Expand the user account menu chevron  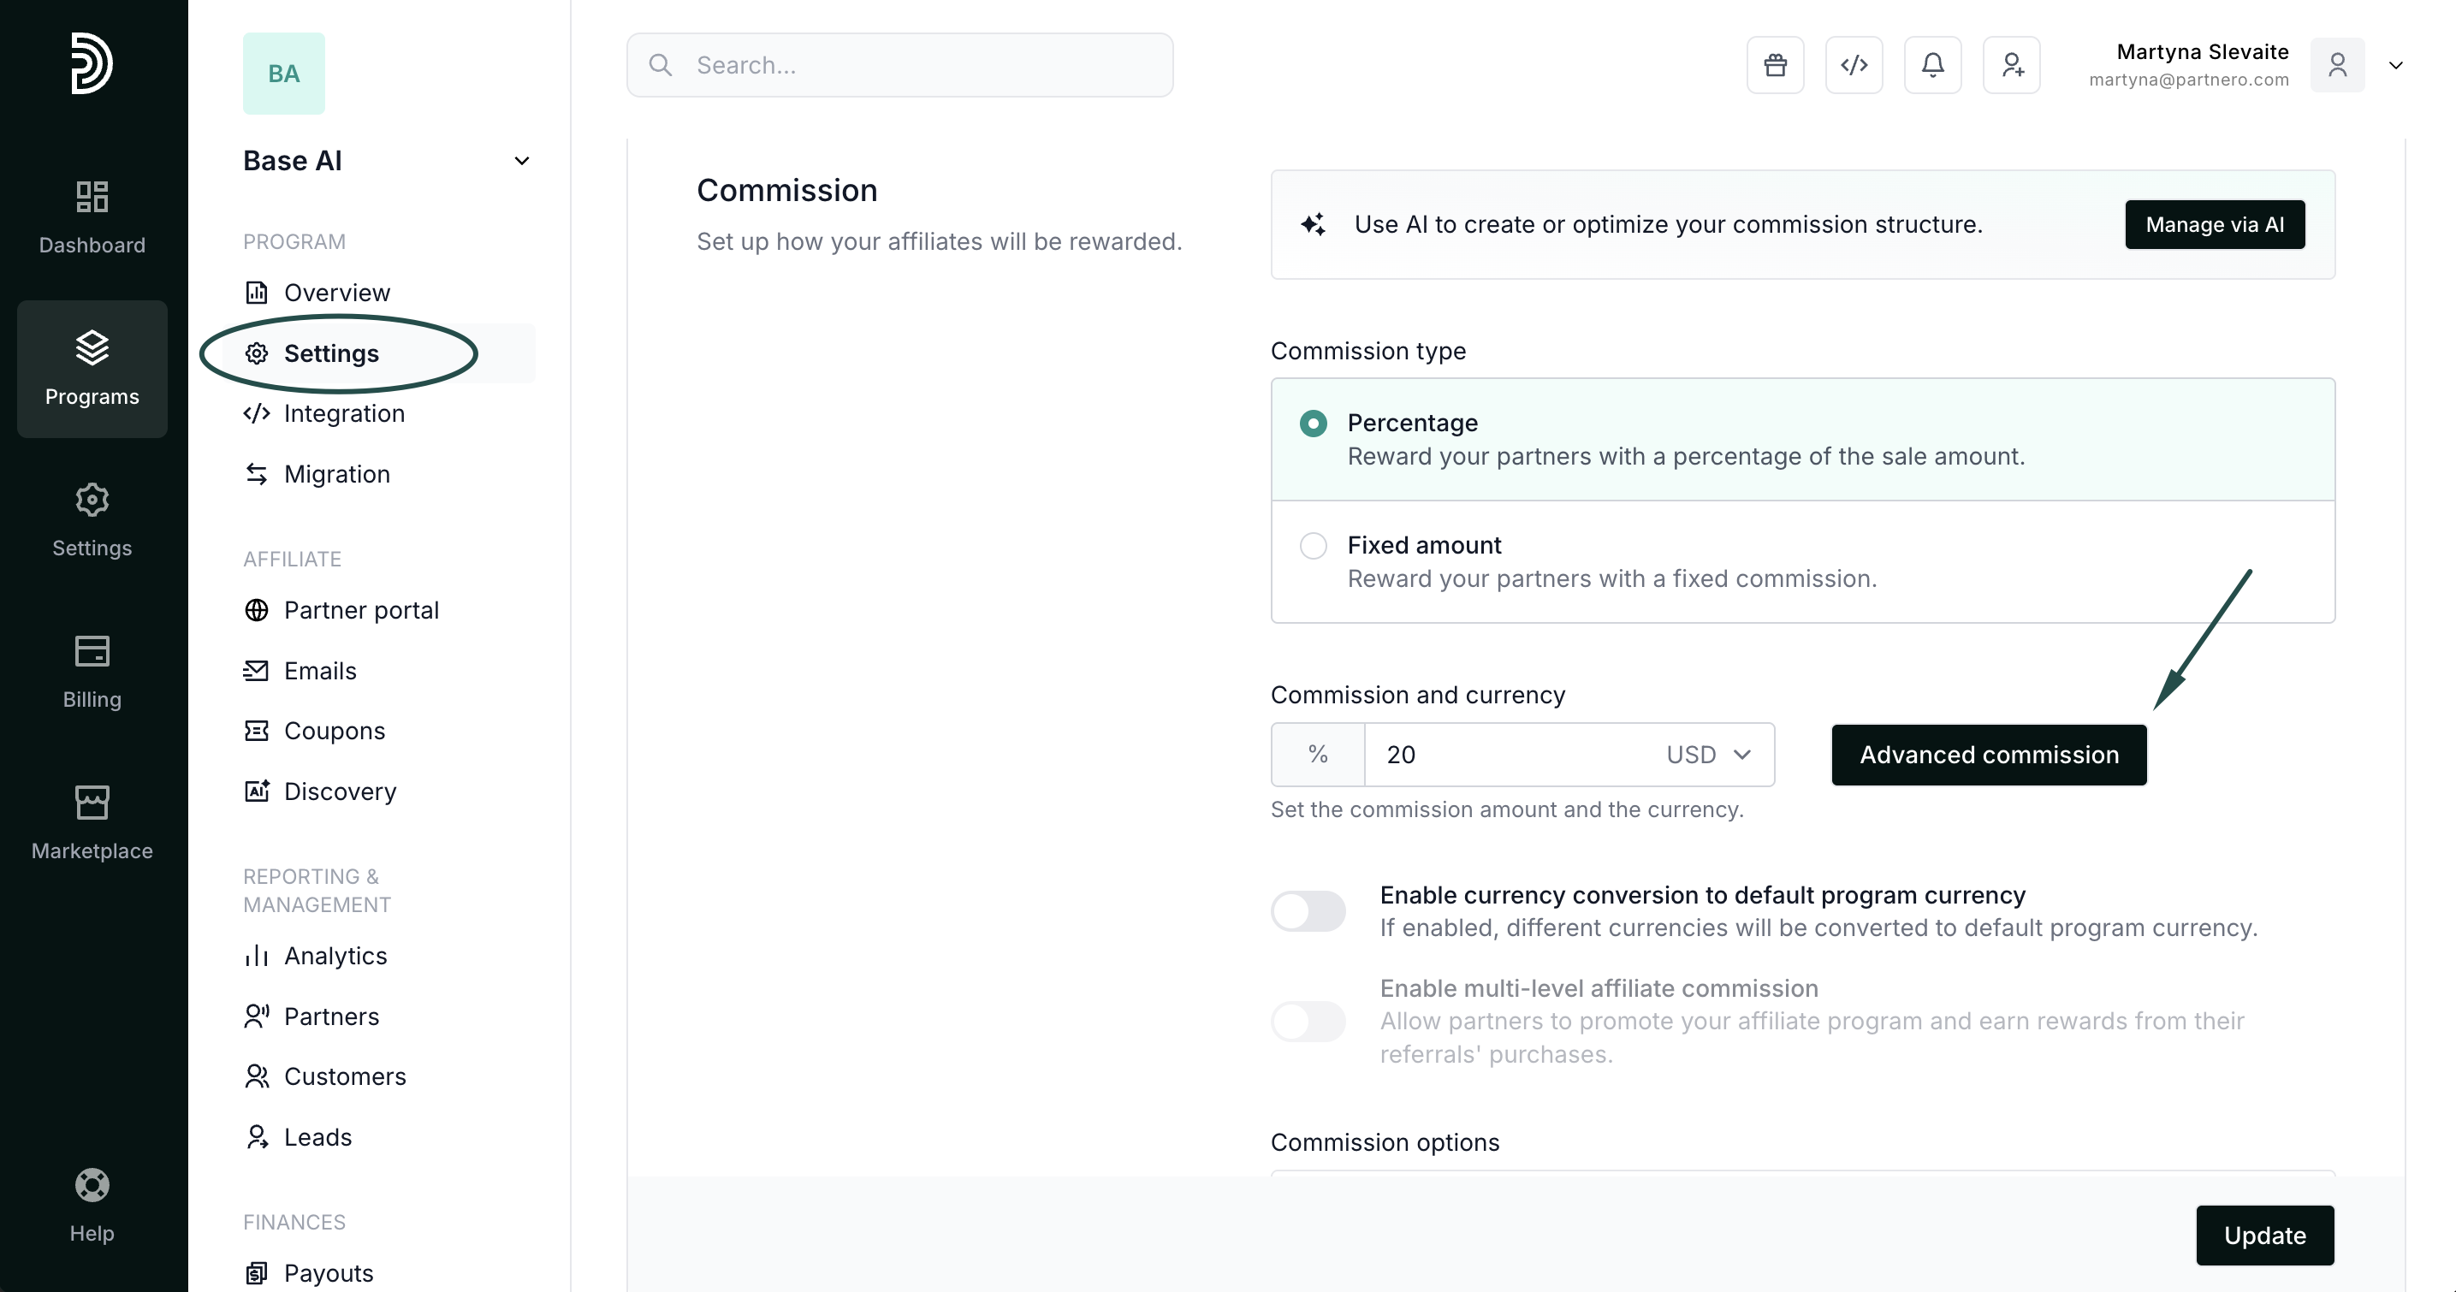2395,65
